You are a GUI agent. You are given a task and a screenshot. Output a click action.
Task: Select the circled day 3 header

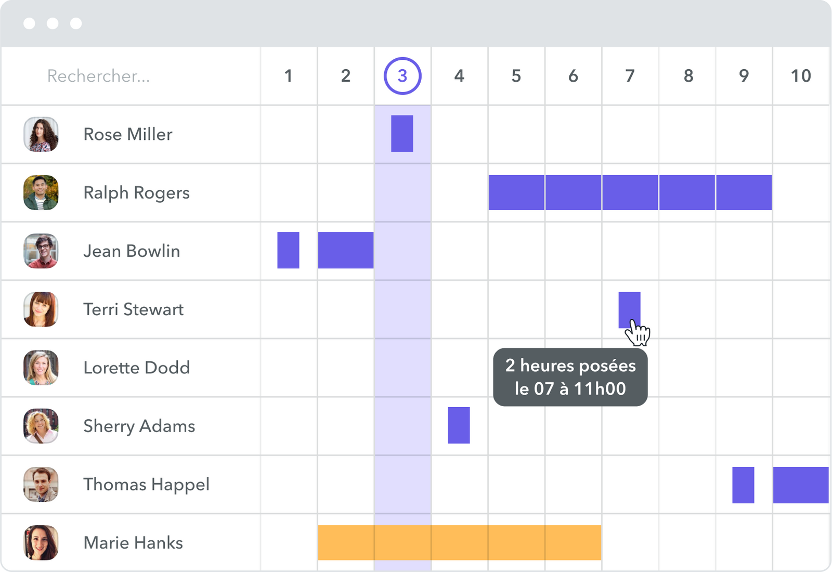point(402,76)
